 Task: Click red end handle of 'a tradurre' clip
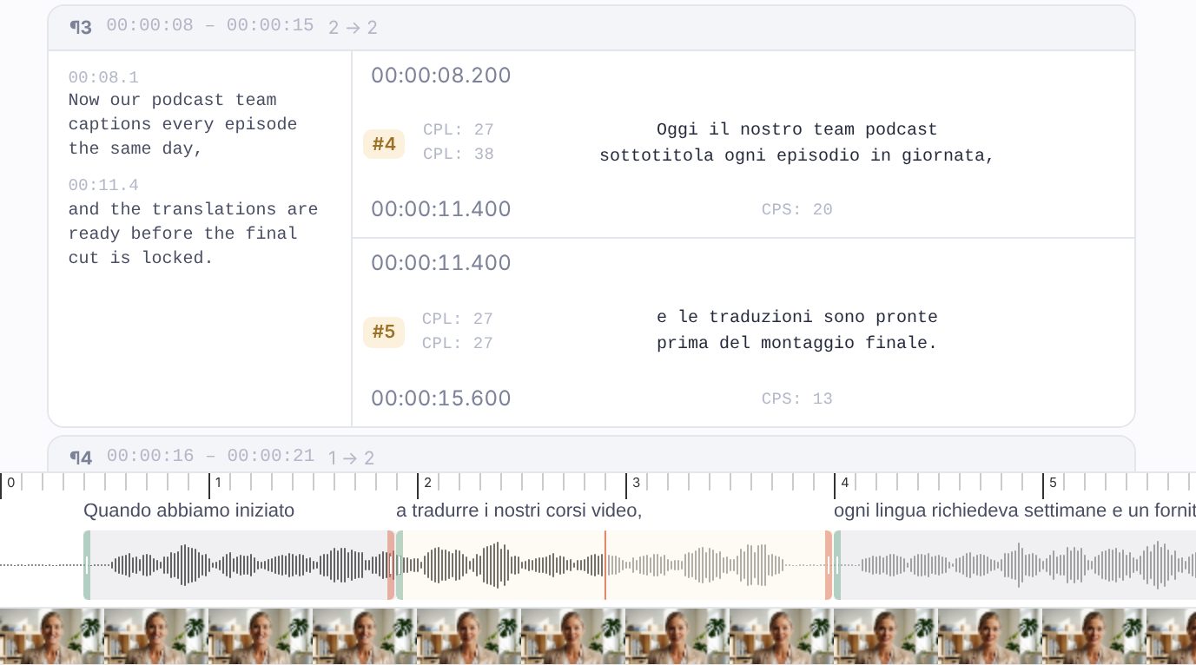pyautogui.click(x=829, y=565)
